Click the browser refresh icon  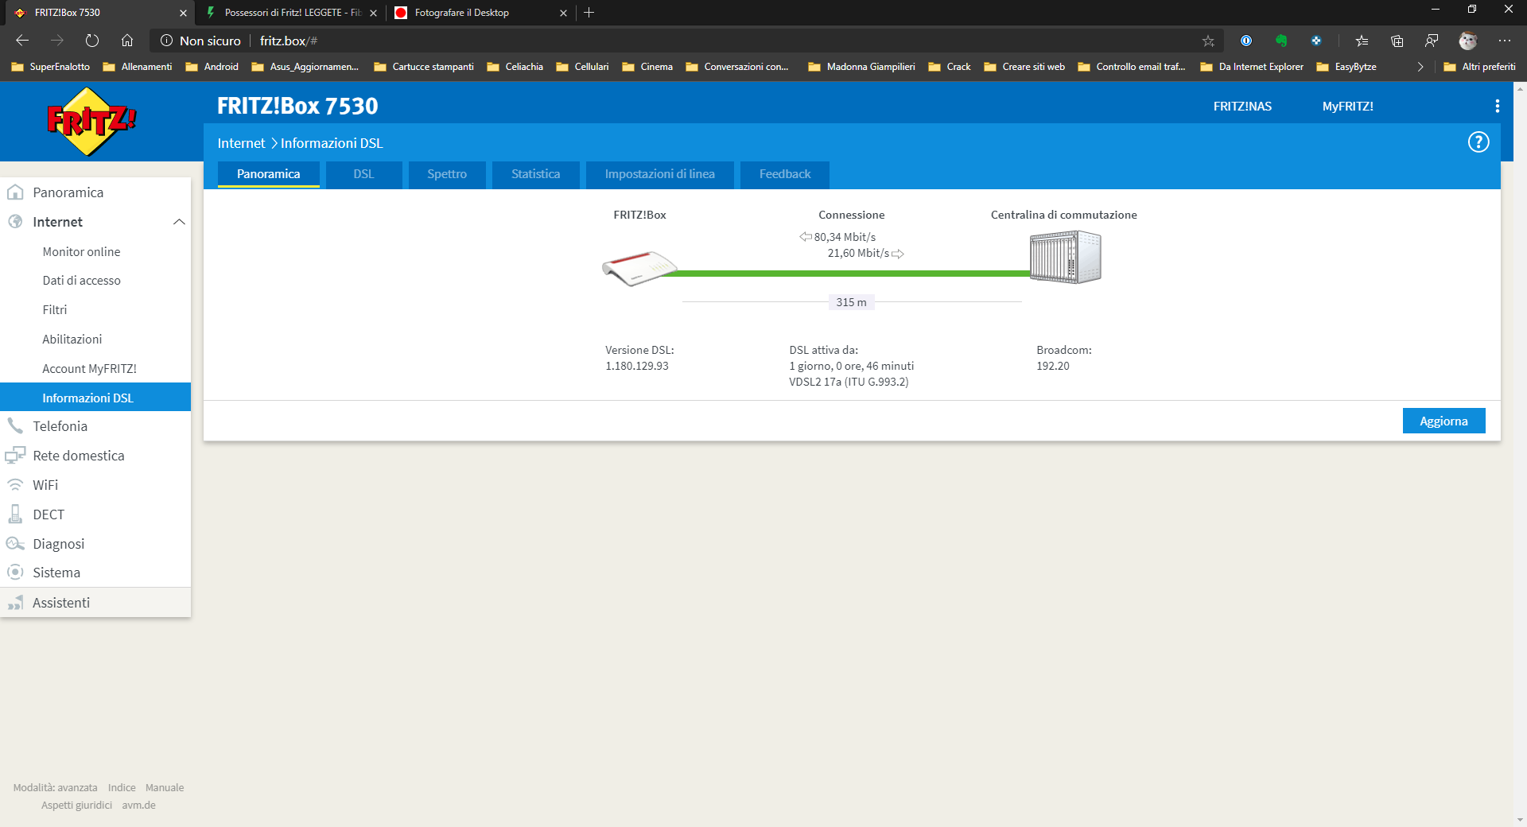coord(92,41)
